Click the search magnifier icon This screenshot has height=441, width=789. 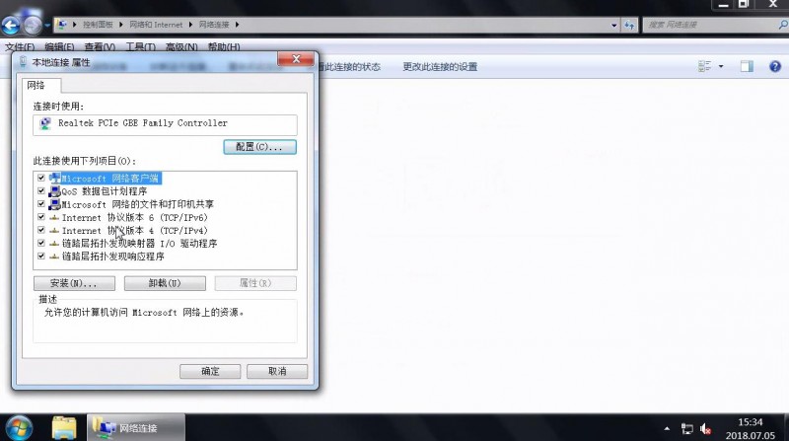pos(783,24)
